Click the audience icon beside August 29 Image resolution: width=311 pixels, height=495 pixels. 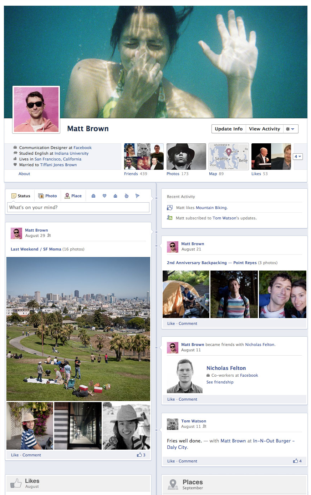[x=49, y=236]
